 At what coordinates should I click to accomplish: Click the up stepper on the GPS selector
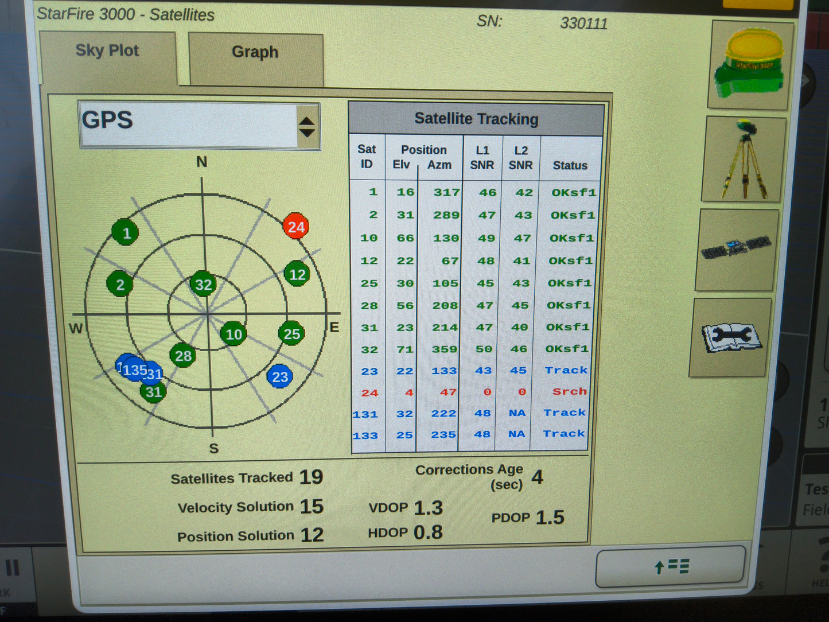point(308,120)
